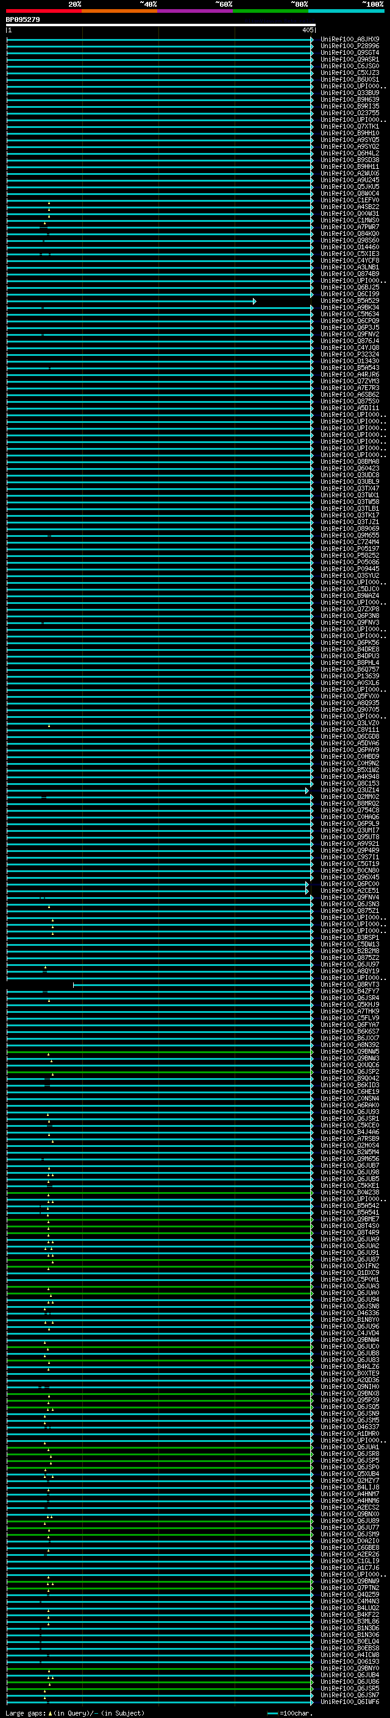Select label UniRef100_Q2HZY7

coord(350,1482)
